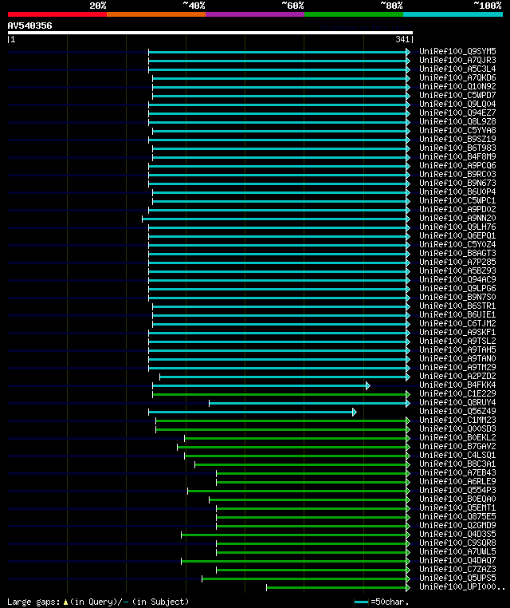The height and width of the screenshot is (608, 510).
Task: Click the UniRef100_B0EKL2 label
Action: pos(457,438)
